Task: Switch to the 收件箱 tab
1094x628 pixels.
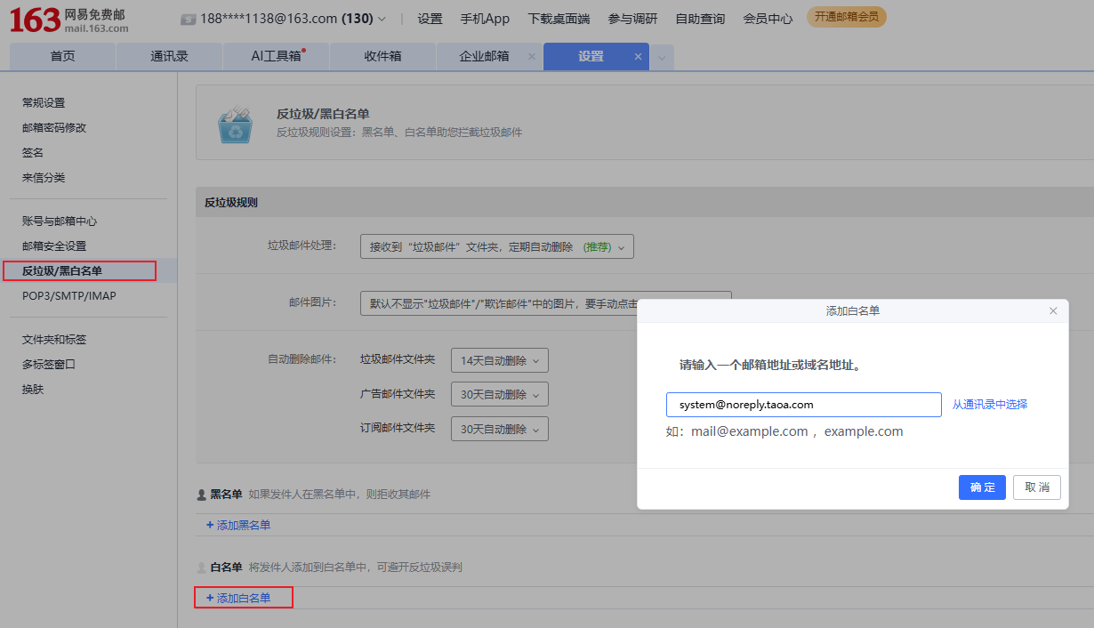Action: [x=382, y=56]
